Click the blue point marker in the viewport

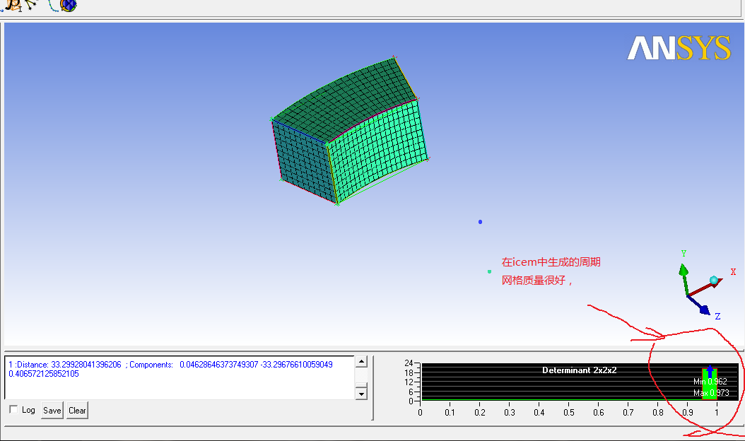coord(480,222)
